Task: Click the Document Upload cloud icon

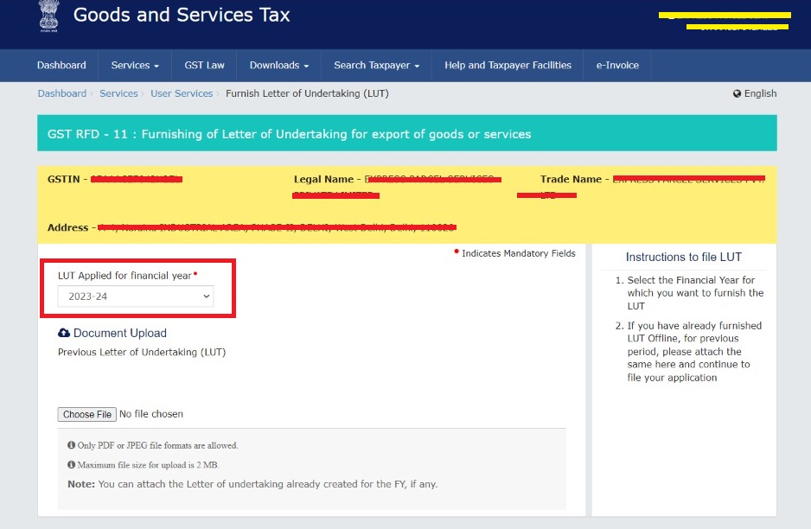Action: pos(64,333)
